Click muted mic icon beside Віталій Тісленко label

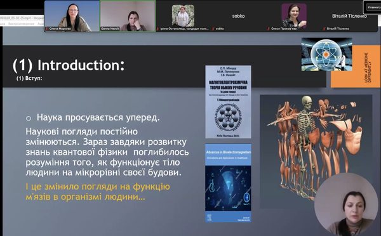tap(324, 29)
